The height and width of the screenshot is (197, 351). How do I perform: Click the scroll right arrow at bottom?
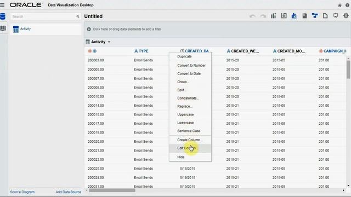pos(343,190)
